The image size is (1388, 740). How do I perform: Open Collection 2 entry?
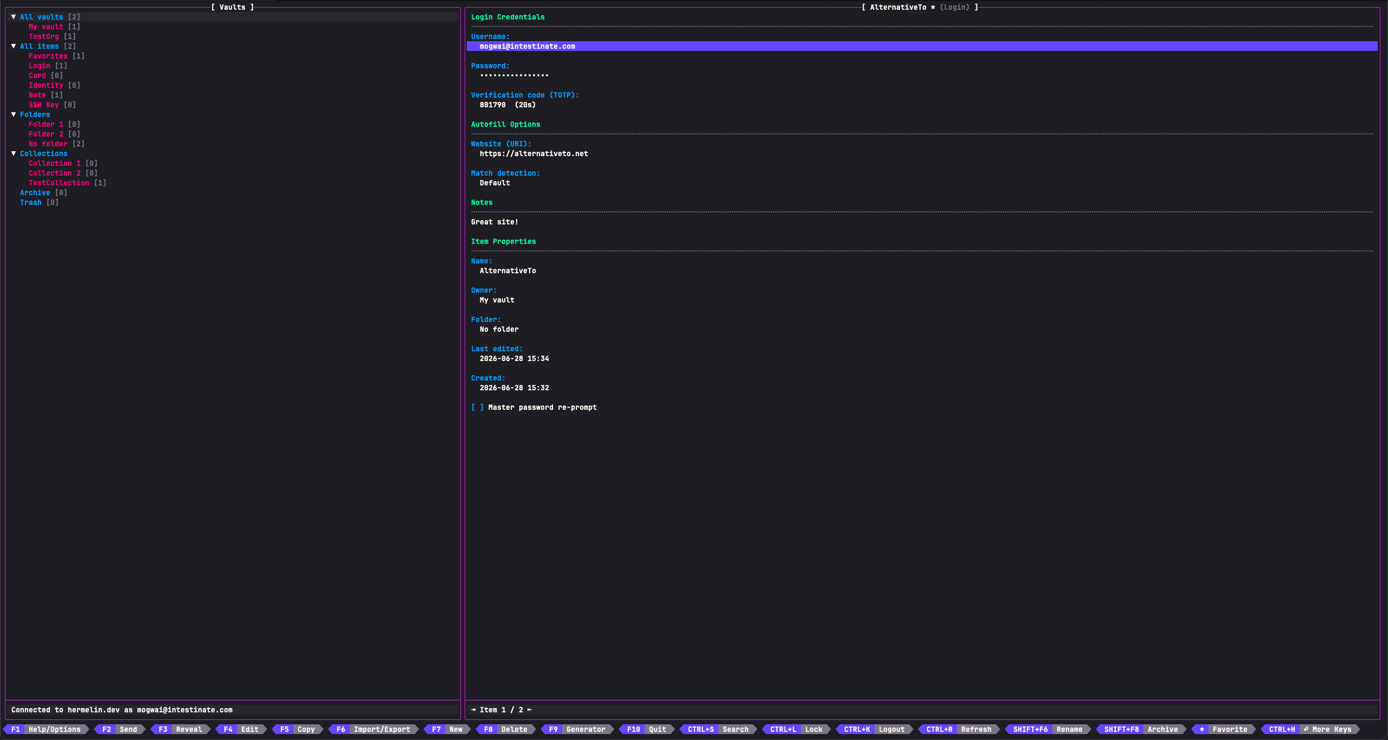tap(55, 173)
